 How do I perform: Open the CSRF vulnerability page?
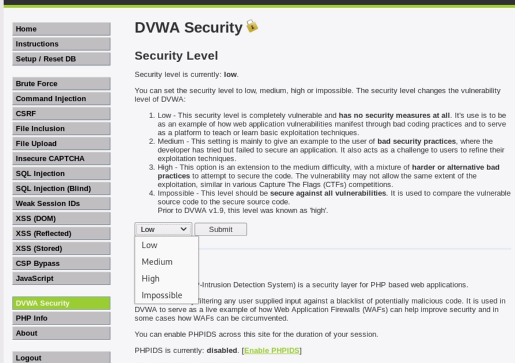61,114
